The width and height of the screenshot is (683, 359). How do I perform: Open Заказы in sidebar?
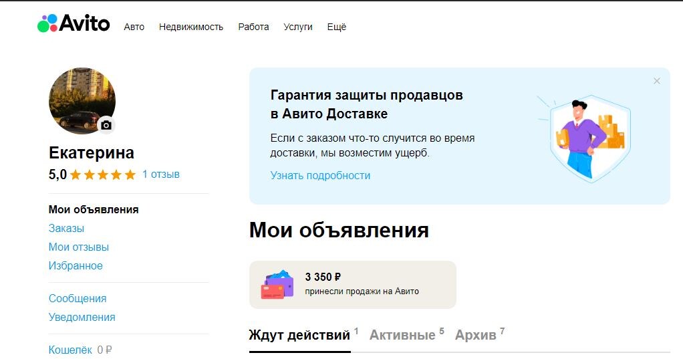pyautogui.click(x=66, y=228)
